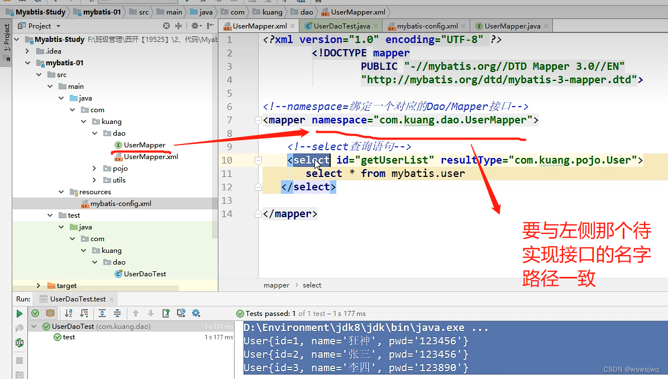The image size is (668, 379).
Task: Close the UserMapper.java tab
Action: pyautogui.click(x=546, y=26)
